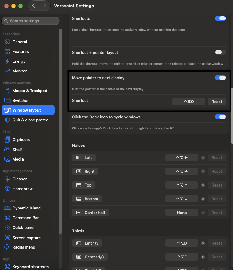Disable the Shortcuts toggle
The image size is (233, 270).
coord(220,18)
